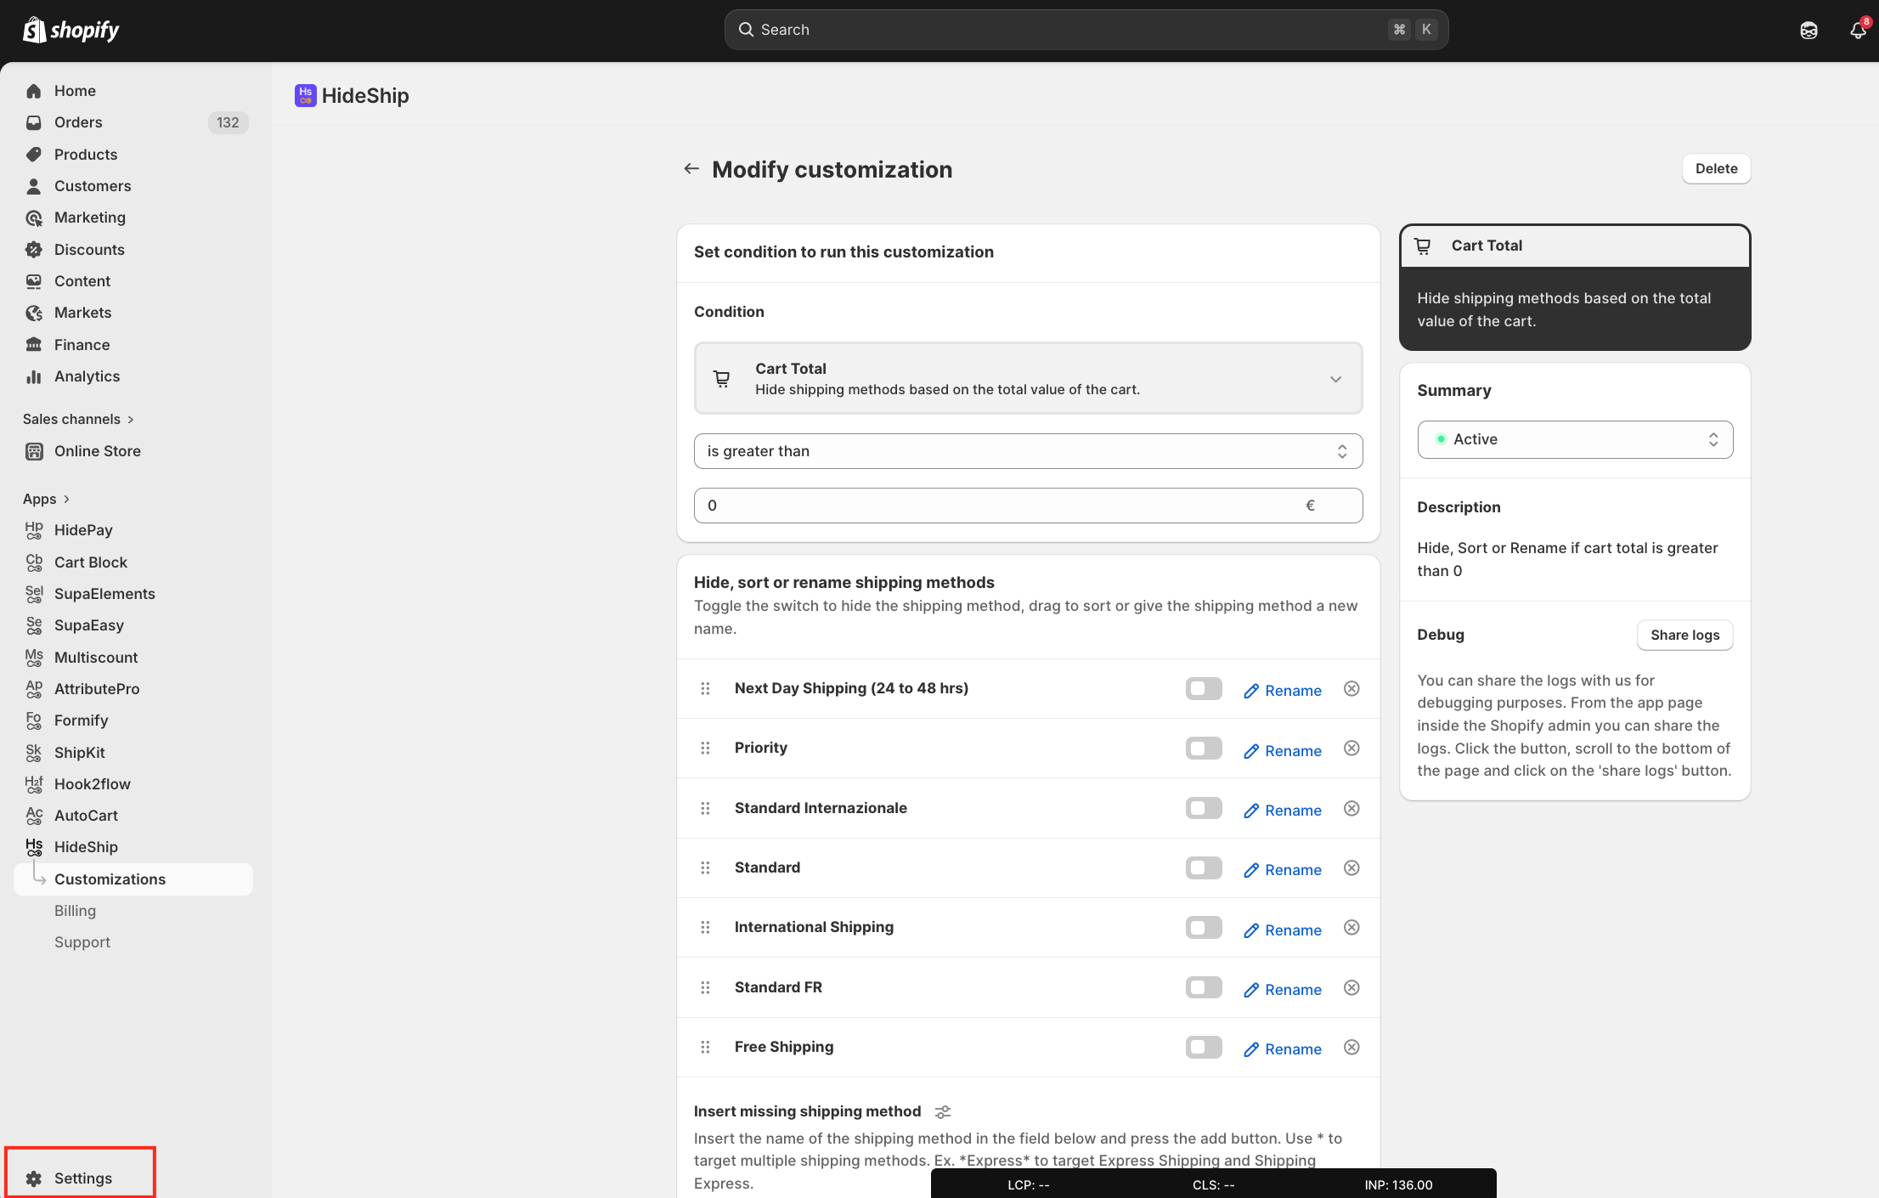1879x1198 pixels.
Task: Open the Active status dropdown
Action: point(1574,439)
